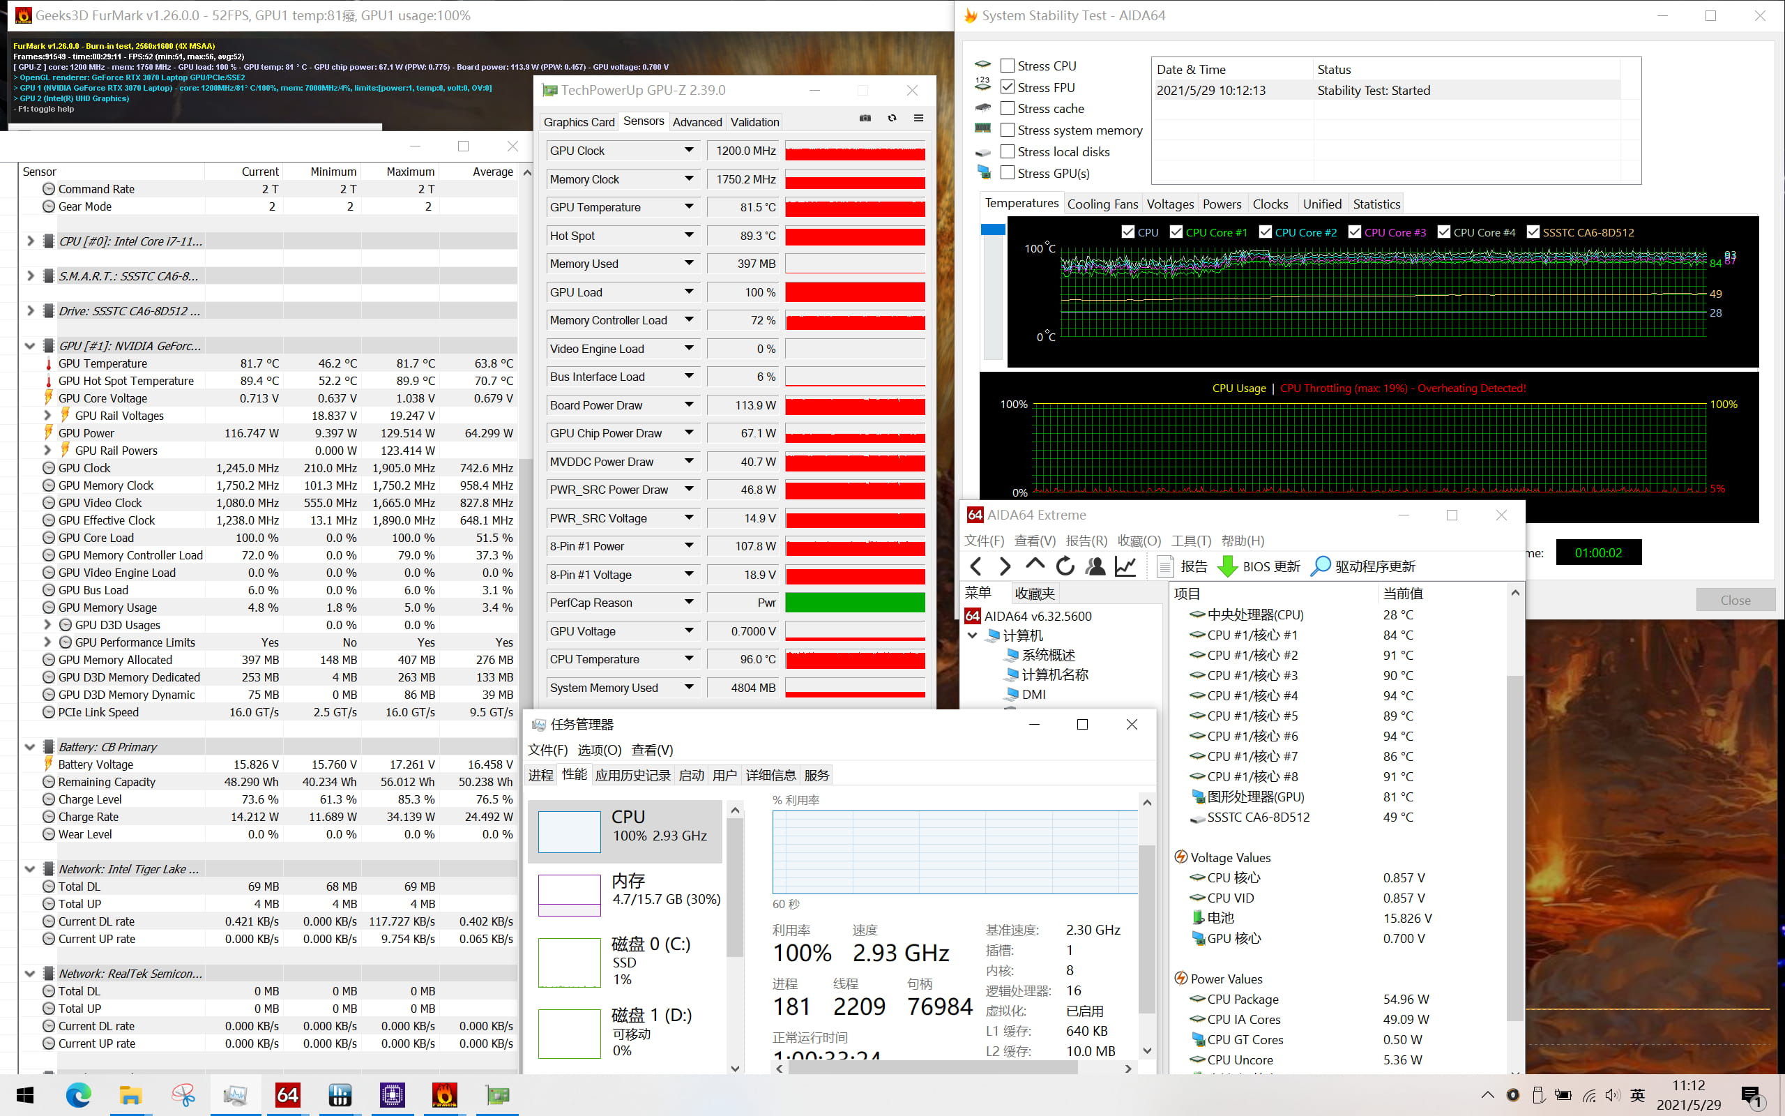This screenshot has height=1116, width=1785.
Task: Toggle the CPU Core #1 graph checkbox
Action: [1176, 232]
